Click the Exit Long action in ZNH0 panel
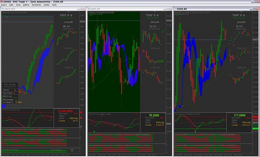The height and width of the screenshot is (157, 260). click(x=246, y=122)
